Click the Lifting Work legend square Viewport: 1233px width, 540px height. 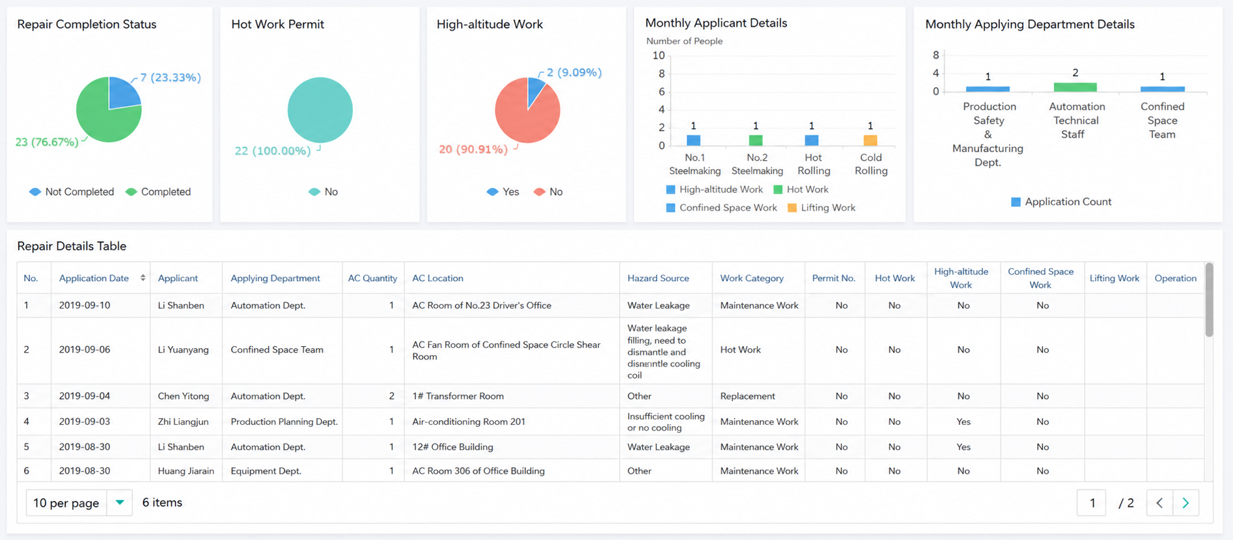[792, 208]
